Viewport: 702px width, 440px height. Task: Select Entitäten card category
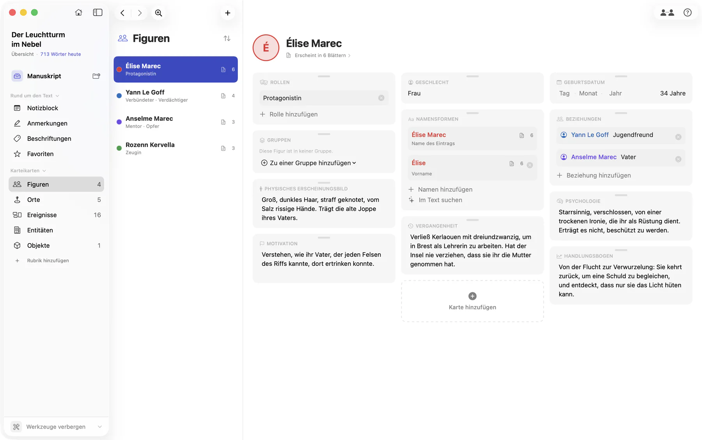coord(56,230)
